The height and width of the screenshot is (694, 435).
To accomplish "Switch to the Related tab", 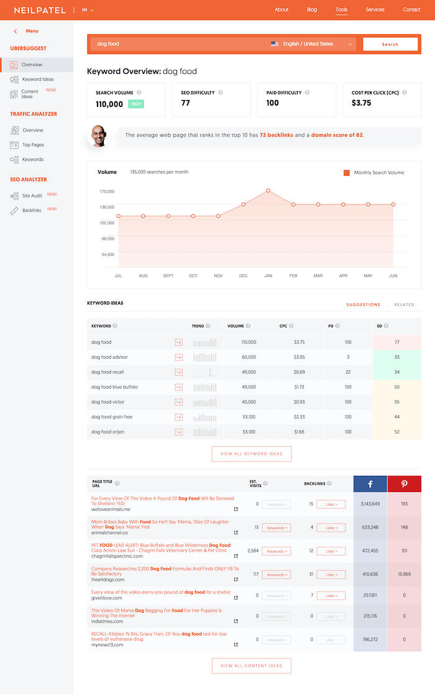I will tap(404, 304).
